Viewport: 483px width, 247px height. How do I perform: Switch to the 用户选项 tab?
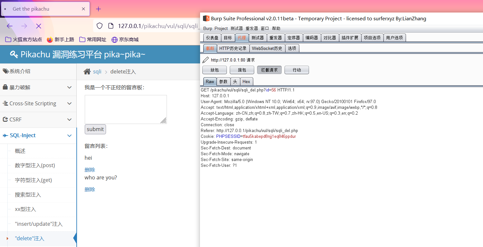pyautogui.click(x=394, y=38)
